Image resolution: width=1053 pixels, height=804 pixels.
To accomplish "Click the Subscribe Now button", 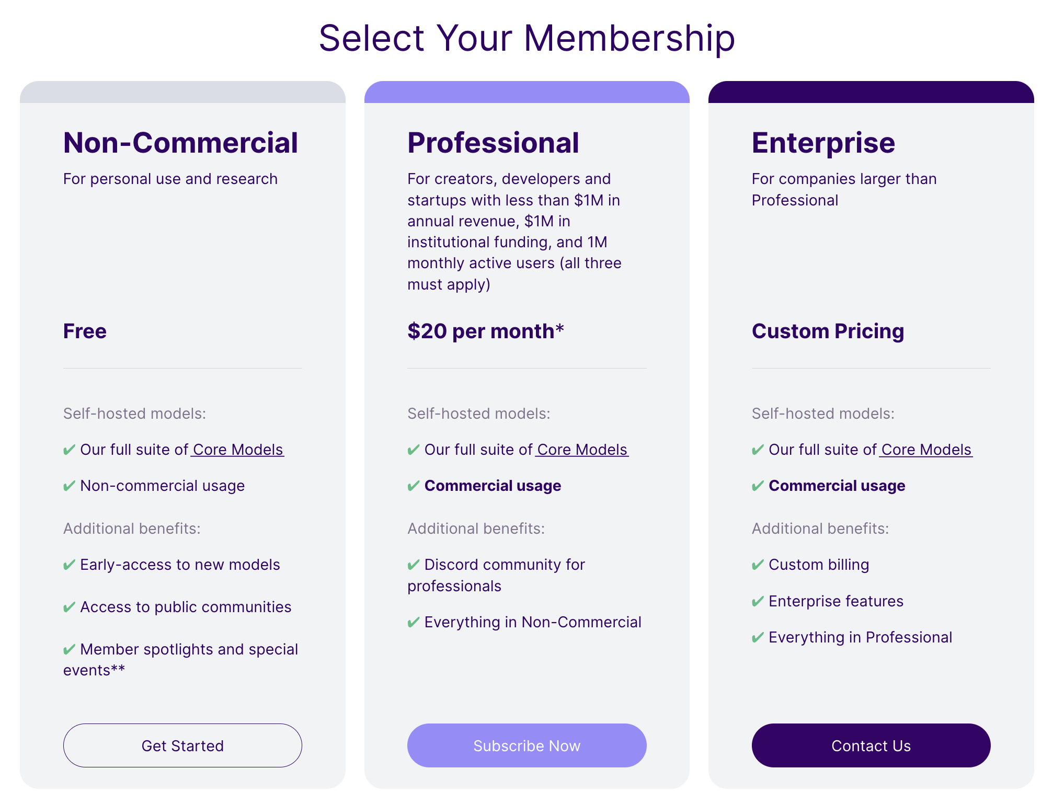I will (526, 745).
